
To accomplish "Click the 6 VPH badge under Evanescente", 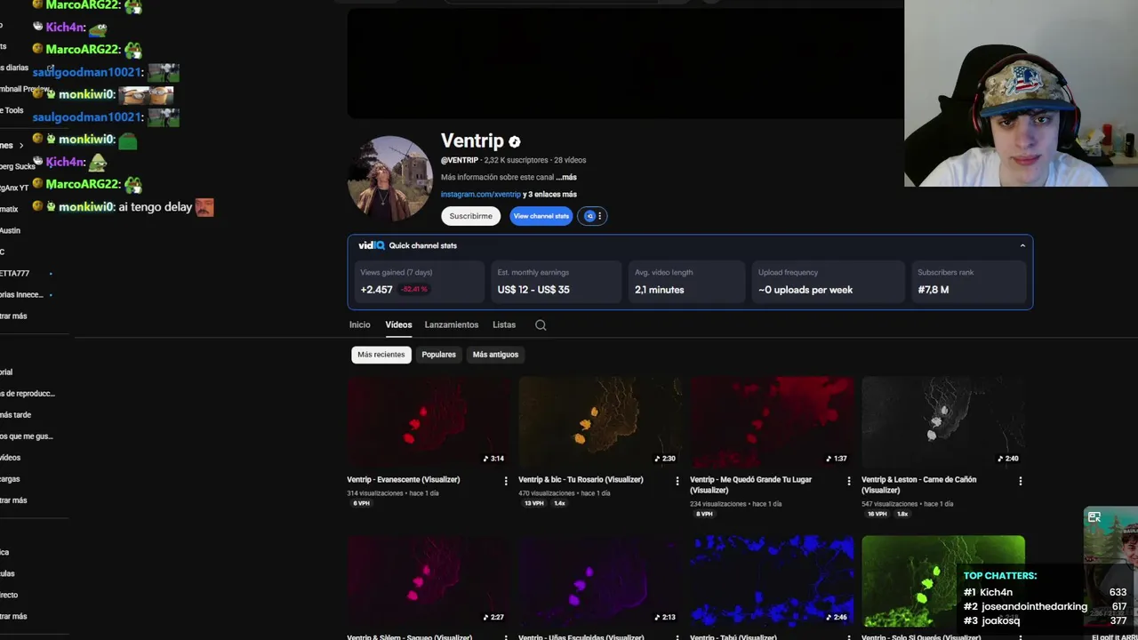I will [x=361, y=503].
